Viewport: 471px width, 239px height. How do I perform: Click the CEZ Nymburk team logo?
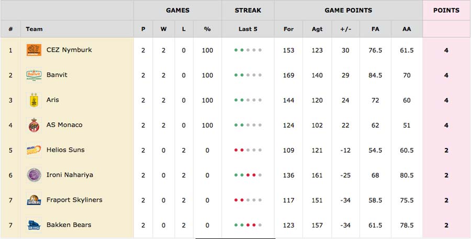(x=34, y=50)
